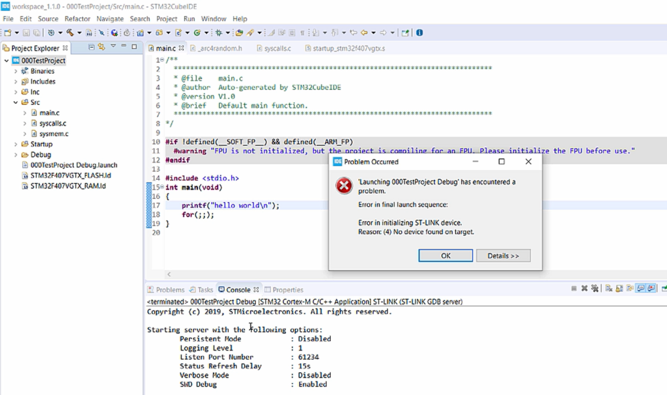The image size is (667, 395).
Task: Maximize the Project Explorer panel
Action: click(x=134, y=46)
